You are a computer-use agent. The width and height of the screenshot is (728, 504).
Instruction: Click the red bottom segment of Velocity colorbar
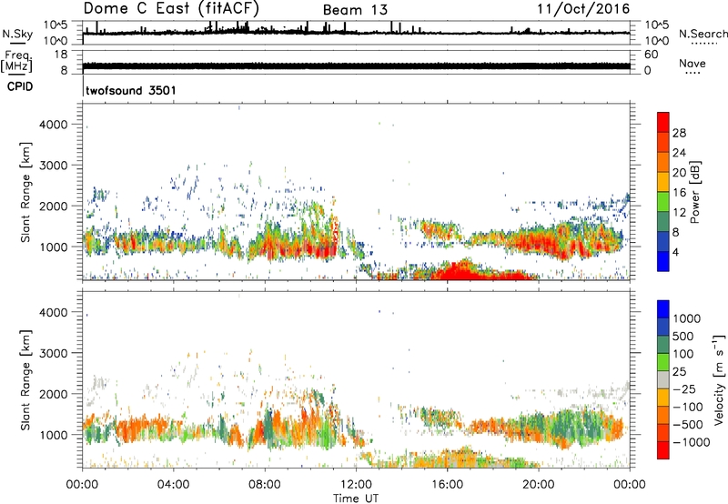[x=663, y=450]
